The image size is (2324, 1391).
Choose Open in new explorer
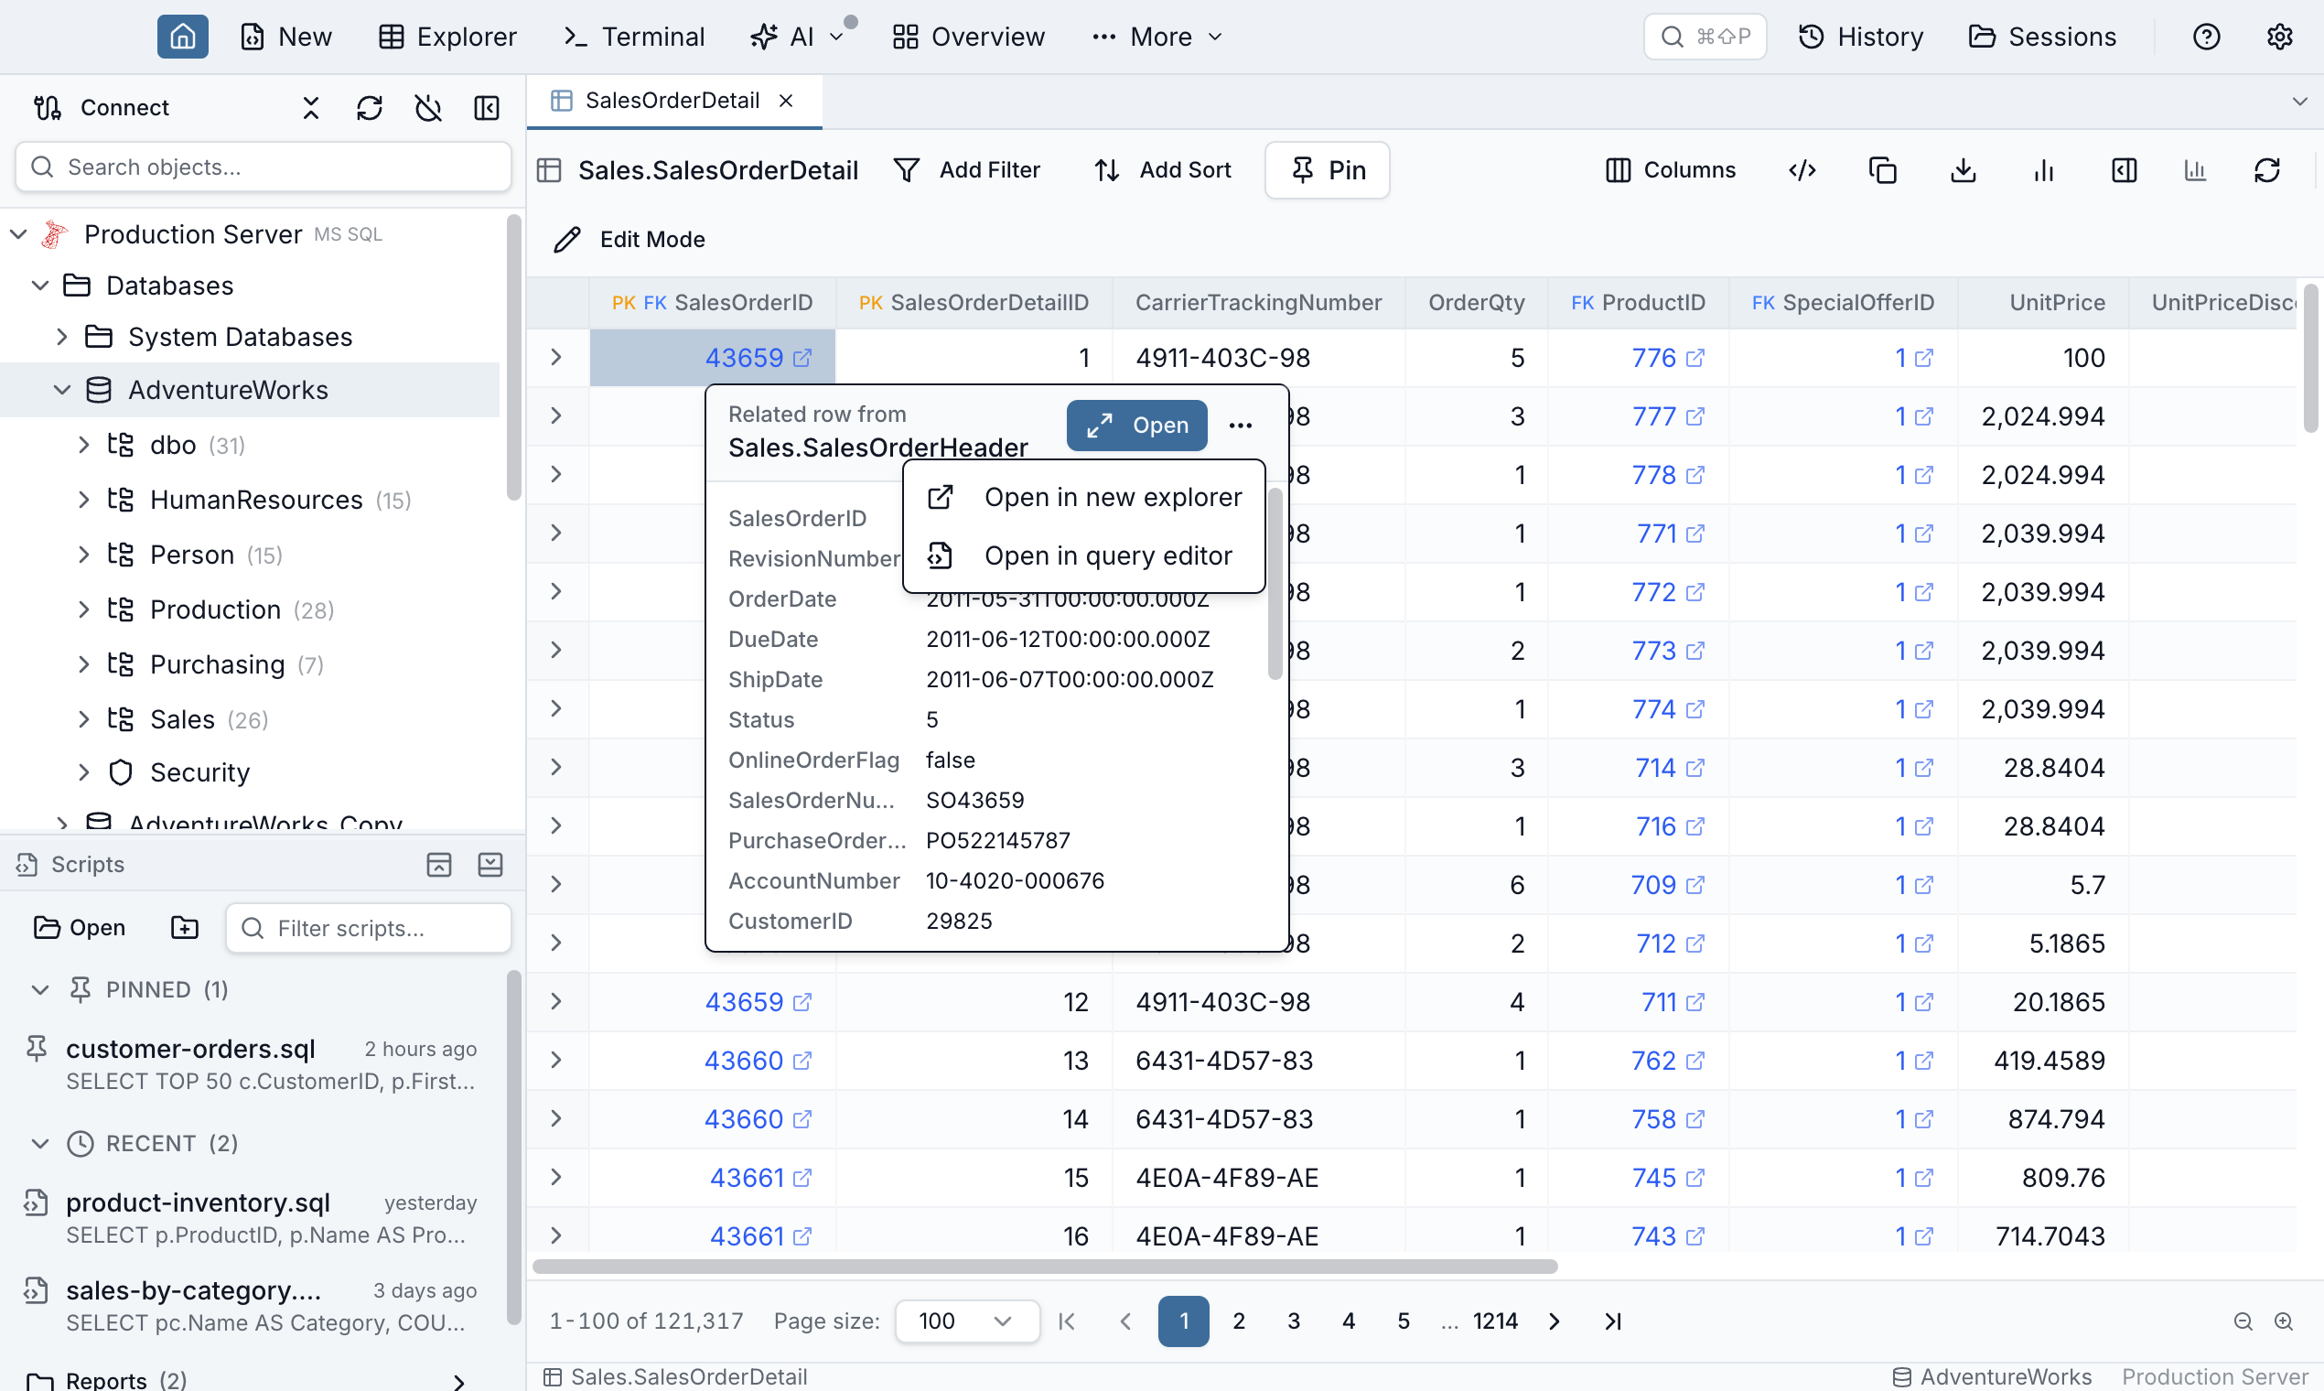click(1084, 497)
